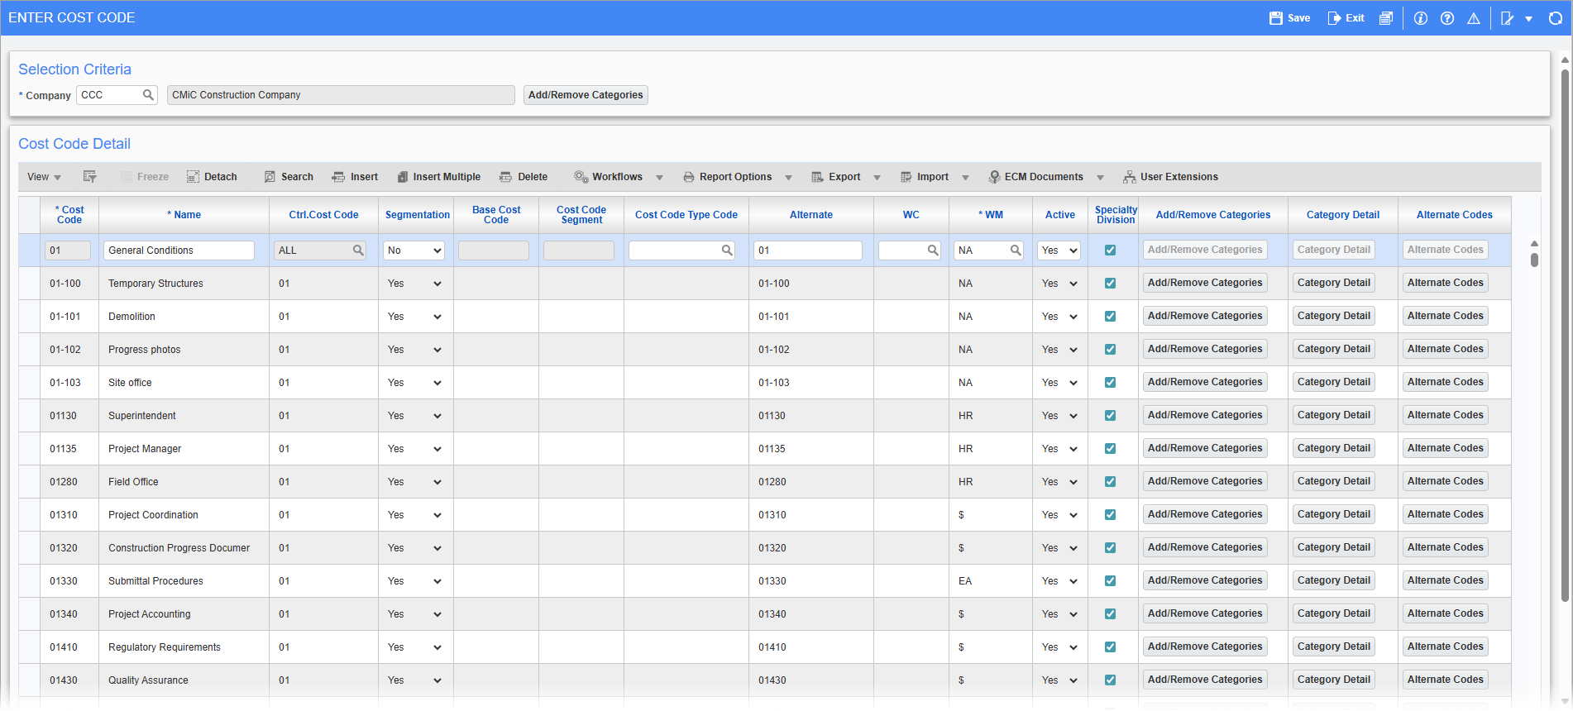This screenshot has height=711, width=1573.
Task: Expand the Export options dropdown arrow
Action: click(877, 178)
